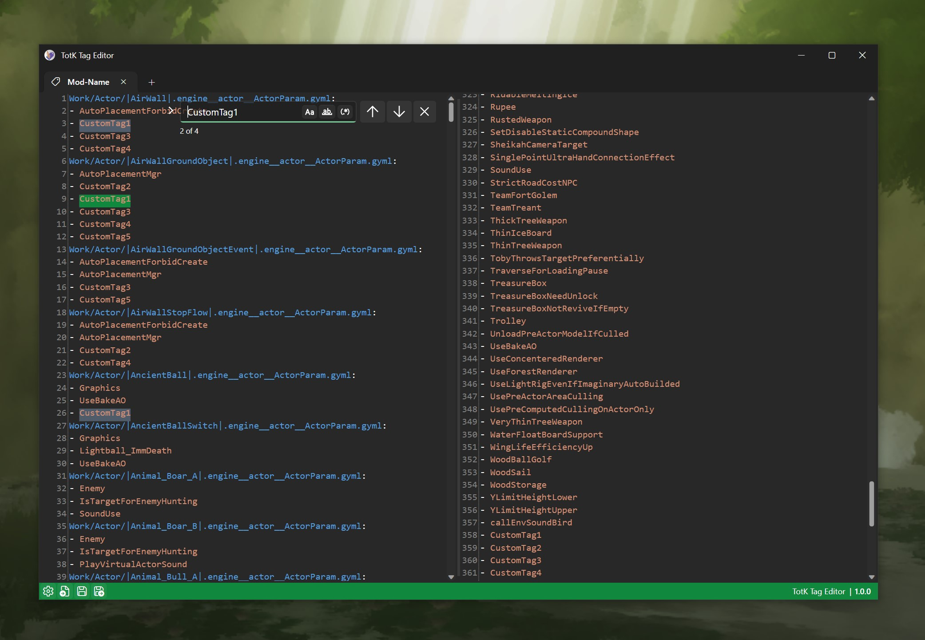925x640 pixels.
Task: Select the highlighted CustomTag1 on line 9
Action: [104, 199]
